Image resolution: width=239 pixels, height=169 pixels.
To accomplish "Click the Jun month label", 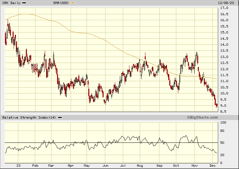I will click(x=105, y=165).
